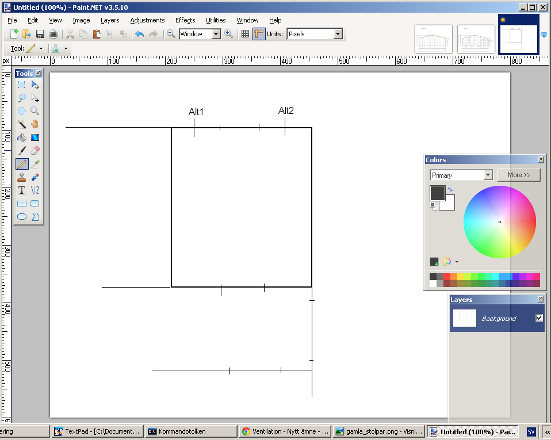Select the Lasso Select tool
Screen dimensions: 551x440
pos(22,98)
